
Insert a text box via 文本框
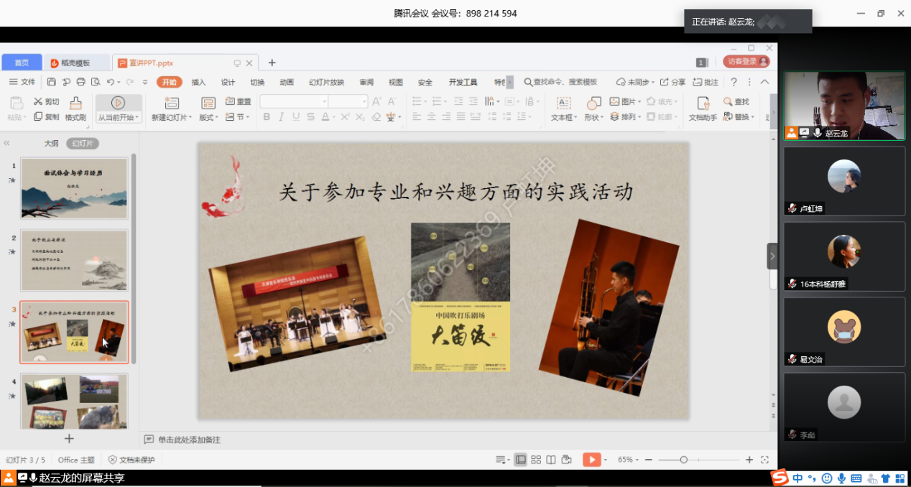564,109
